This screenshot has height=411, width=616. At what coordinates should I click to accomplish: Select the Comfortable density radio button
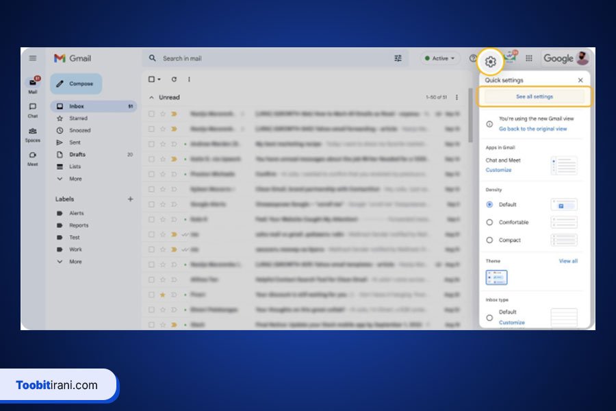489,223
